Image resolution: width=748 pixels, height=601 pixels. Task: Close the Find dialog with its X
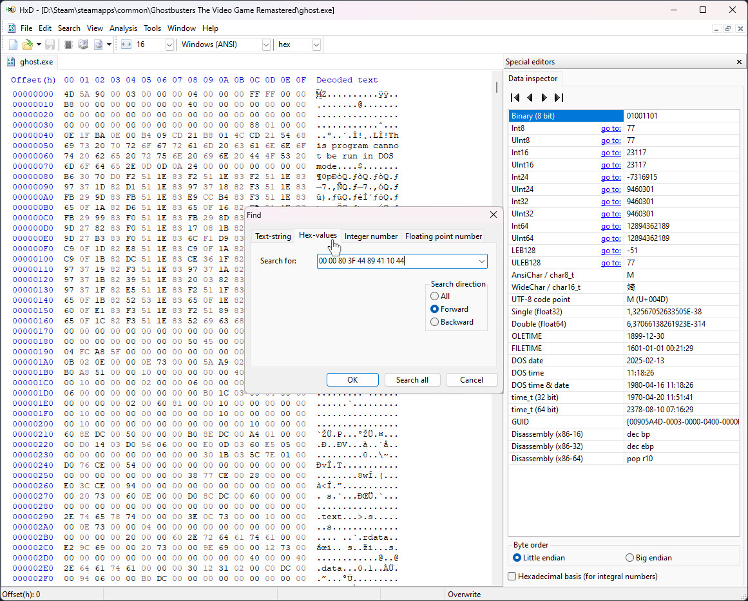(x=494, y=215)
